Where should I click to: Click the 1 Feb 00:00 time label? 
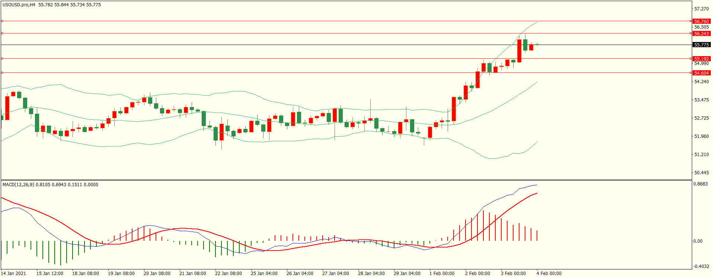(442, 273)
